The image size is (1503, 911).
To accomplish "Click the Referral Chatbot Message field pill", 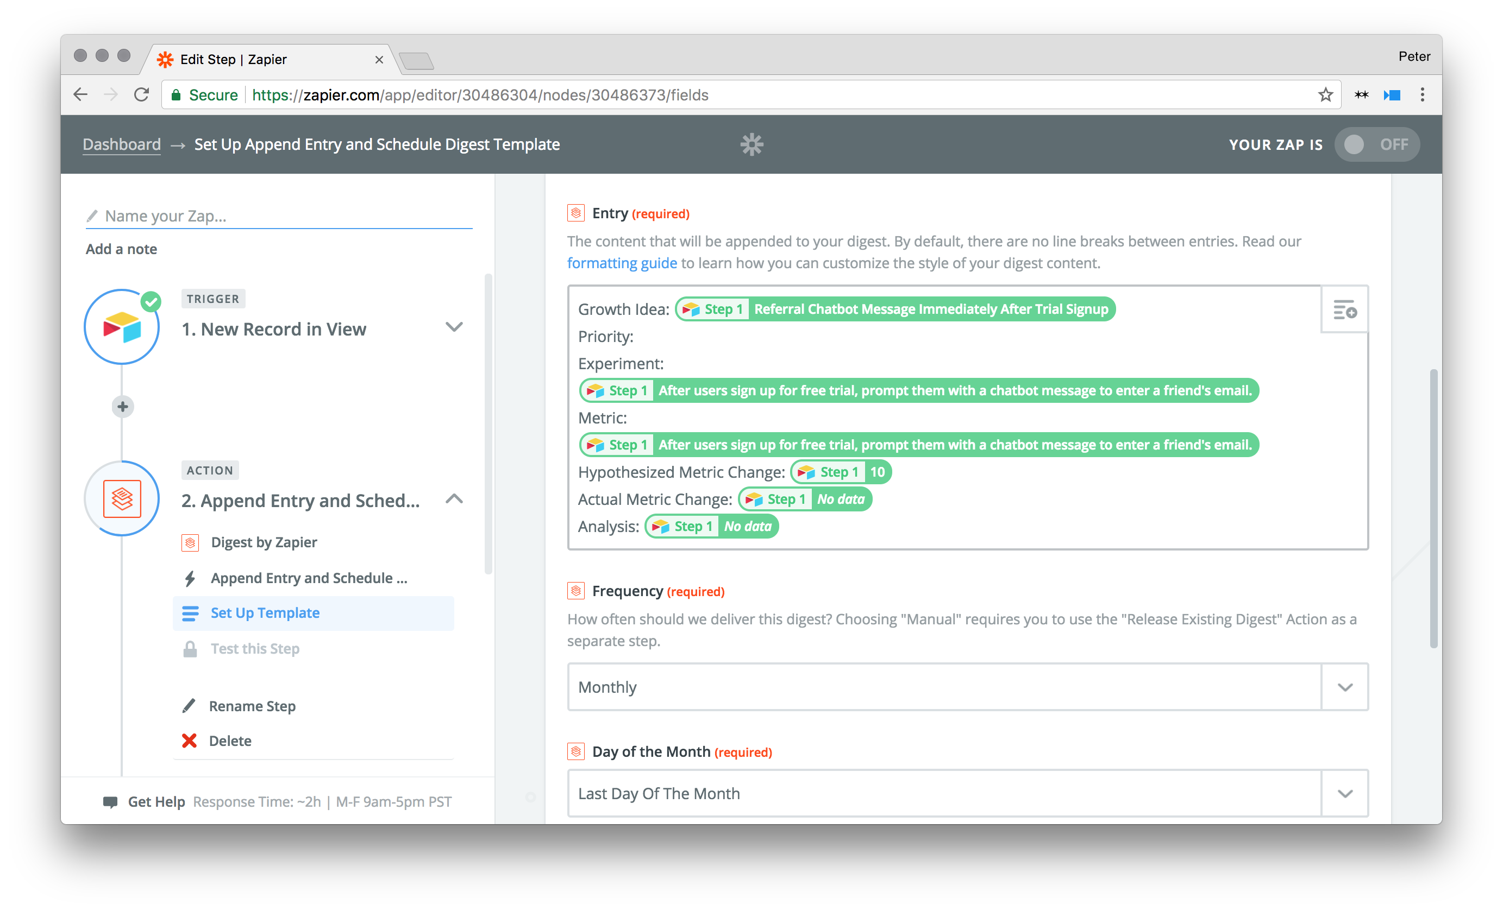I will pos(895,309).
